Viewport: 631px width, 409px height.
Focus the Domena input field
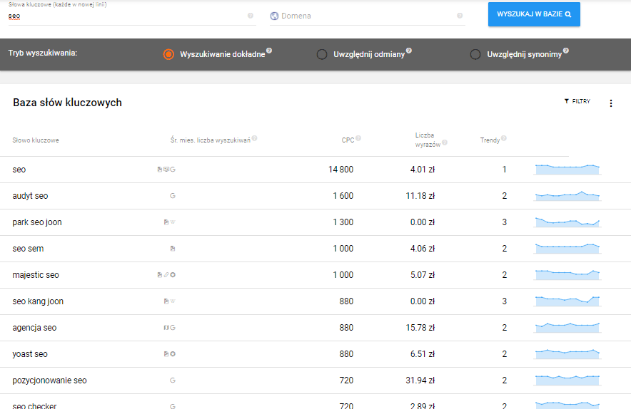click(364, 16)
